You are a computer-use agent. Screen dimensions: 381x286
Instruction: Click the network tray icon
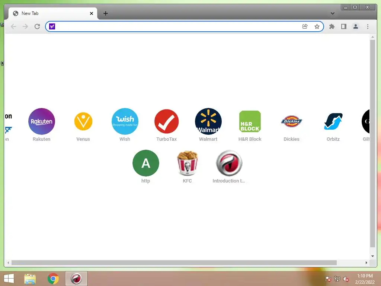tap(337, 279)
